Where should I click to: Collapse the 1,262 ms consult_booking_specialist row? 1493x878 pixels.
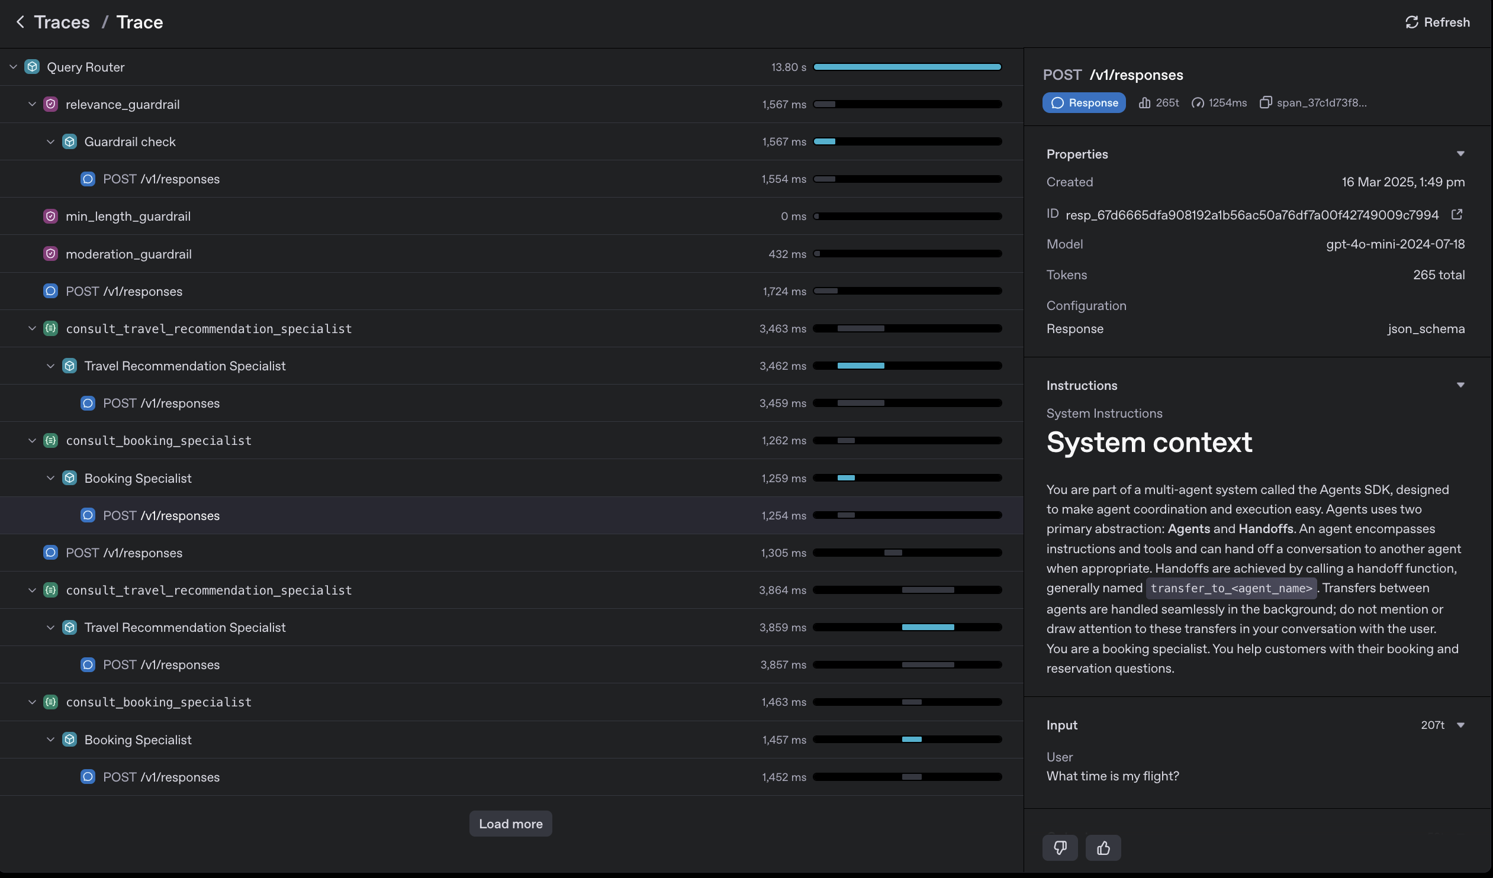(x=32, y=441)
